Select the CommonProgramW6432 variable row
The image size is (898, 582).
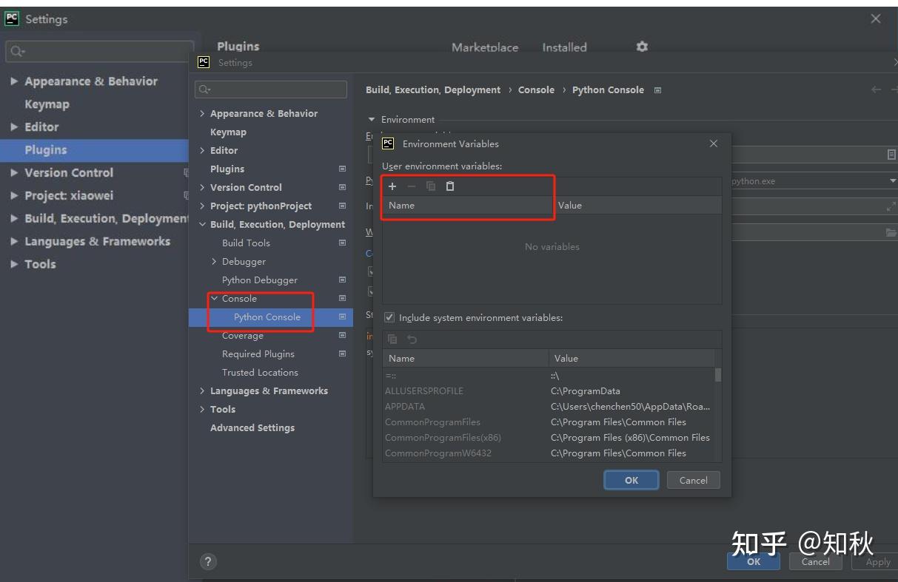549,453
